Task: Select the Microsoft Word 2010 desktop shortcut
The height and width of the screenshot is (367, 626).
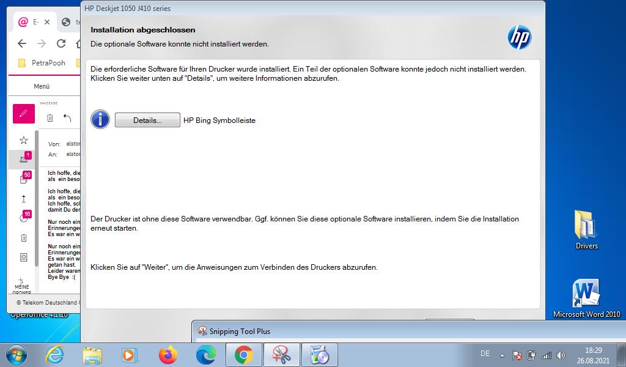Action: tap(586, 298)
